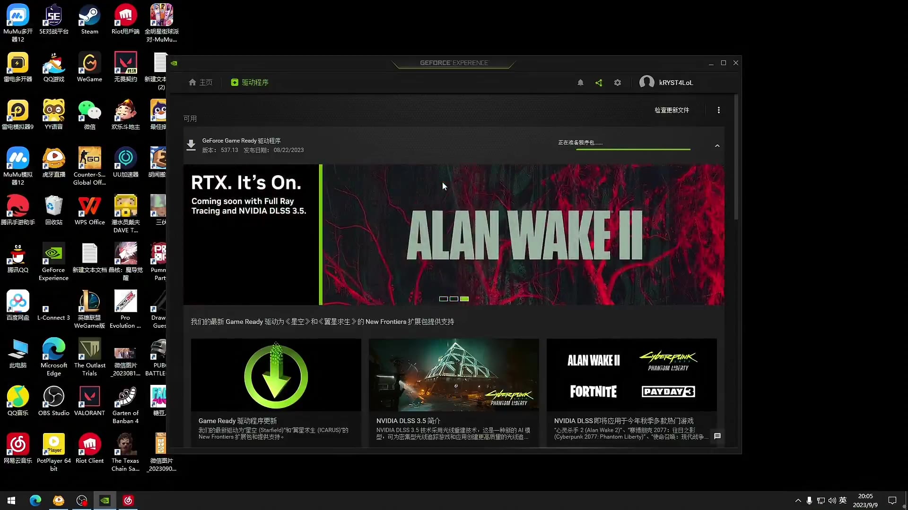The height and width of the screenshot is (510, 908).
Task: Open the three-dot more options menu
Action: (718, 110)
